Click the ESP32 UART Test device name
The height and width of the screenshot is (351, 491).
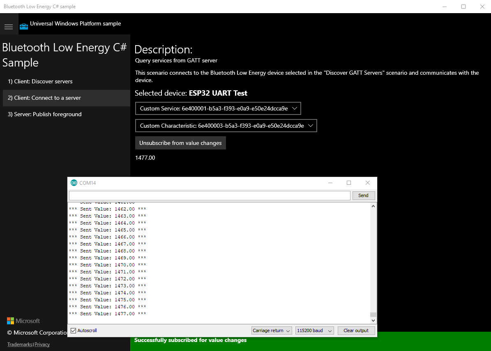(218, 93)
